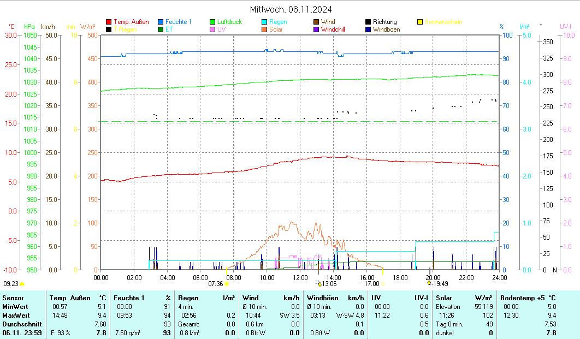Click the moon marker at 19:49
Viewport: 580px width, 339px height.
click(429, 283)
